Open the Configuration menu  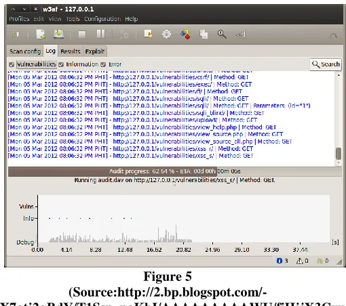[x=102, y=19]
